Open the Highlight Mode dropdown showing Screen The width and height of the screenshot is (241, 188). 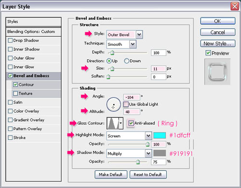[x=129, y=136]
